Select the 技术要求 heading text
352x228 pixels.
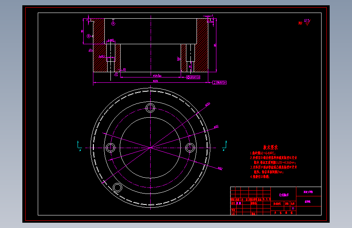pos(270,147)
